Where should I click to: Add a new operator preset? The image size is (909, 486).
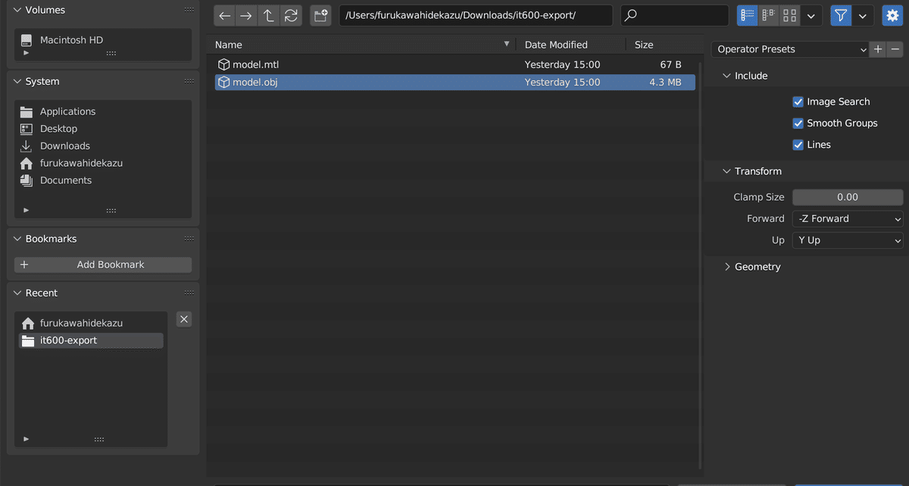pos(878,49)
